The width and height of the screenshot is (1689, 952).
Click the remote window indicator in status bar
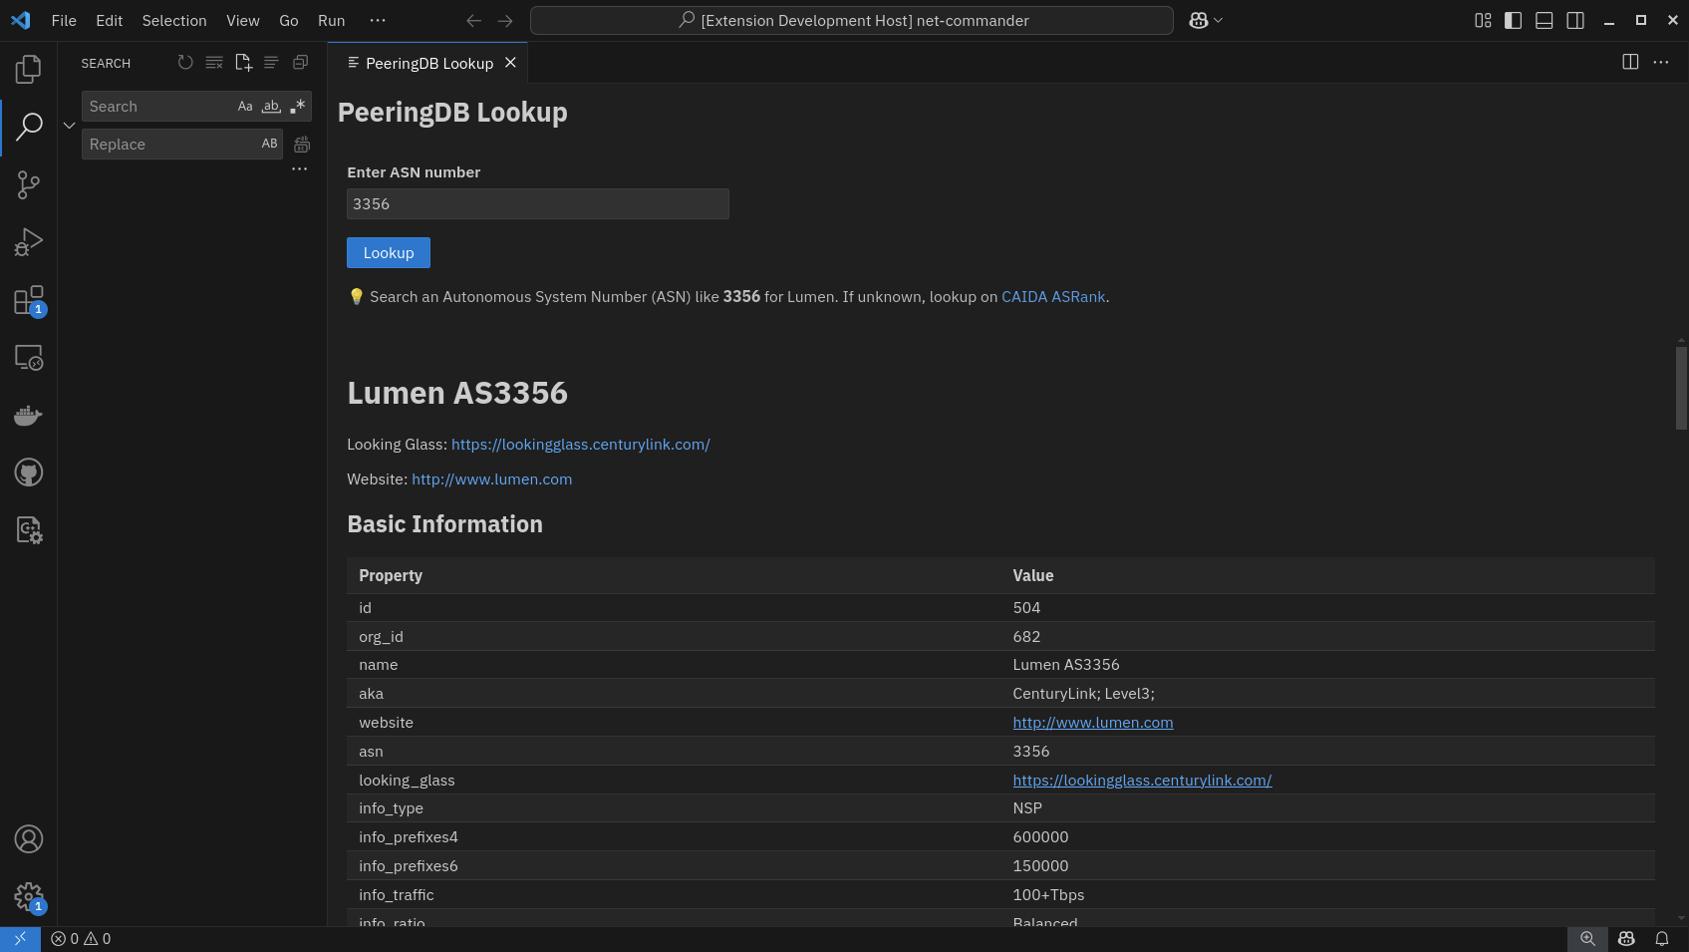tap(20, 939)
